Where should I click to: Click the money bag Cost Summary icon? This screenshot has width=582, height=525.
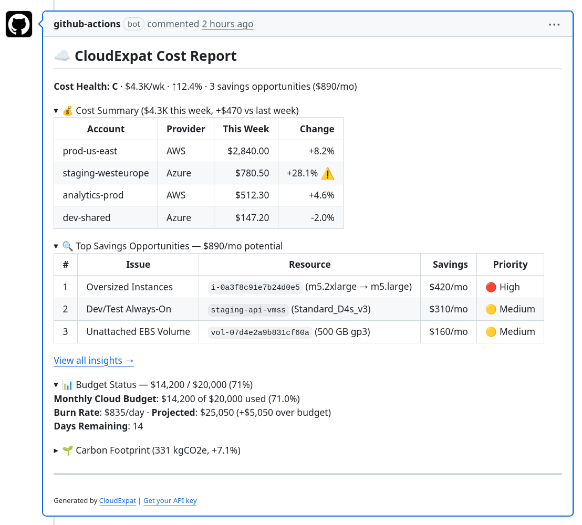pyautogui.click(x=68, y=111)
